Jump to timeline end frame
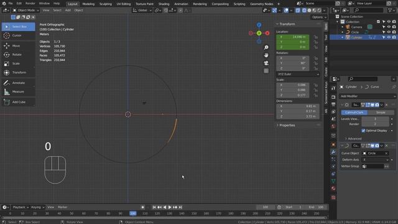Viewport: 398px width, 224px height. [x=180, y=207]
